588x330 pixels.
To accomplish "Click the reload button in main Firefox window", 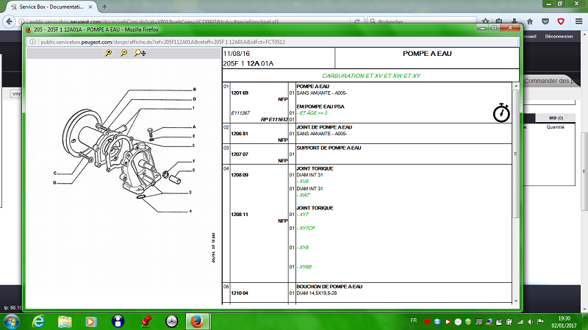I will pos(357,22).
